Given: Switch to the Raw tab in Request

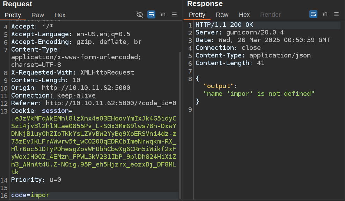Looking at the screenshot, I should tap(38, 15).
